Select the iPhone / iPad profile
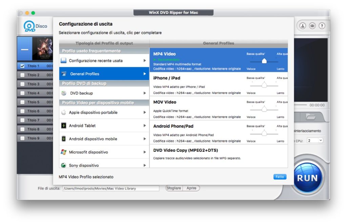Viewport: 347px width, 224px height. (219, 84)
